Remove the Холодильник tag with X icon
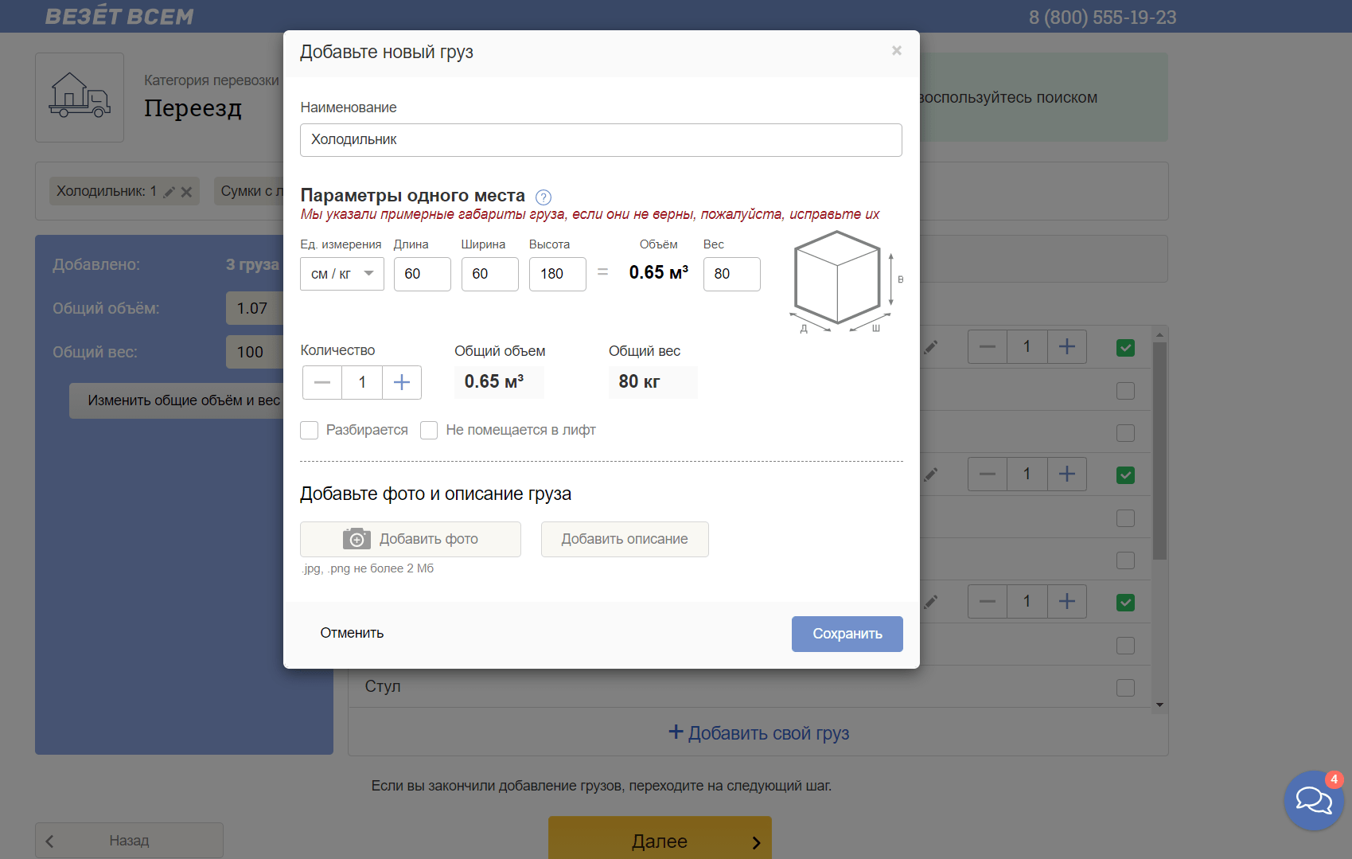1352x859 pixels. pyautogui.click(x=186, y=192)
